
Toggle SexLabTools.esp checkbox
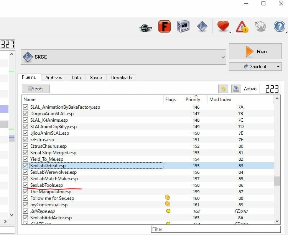[x=26, y=185]
